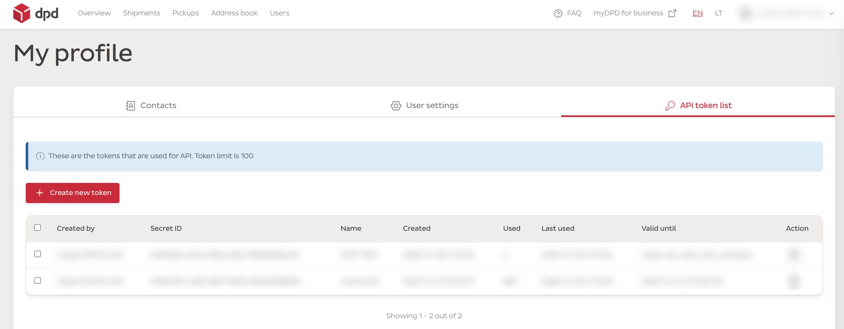Click the blurred user avatar in the header
The height and width of the screenshot is (329, 844).
pyautogui.click(x=745, y=13)
